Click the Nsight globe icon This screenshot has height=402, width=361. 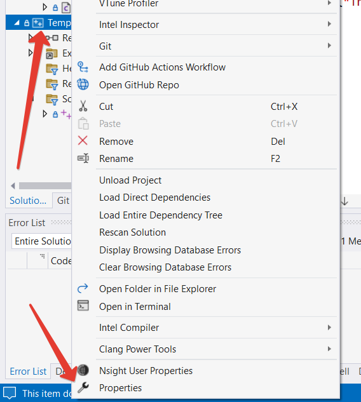coord(83,370)
